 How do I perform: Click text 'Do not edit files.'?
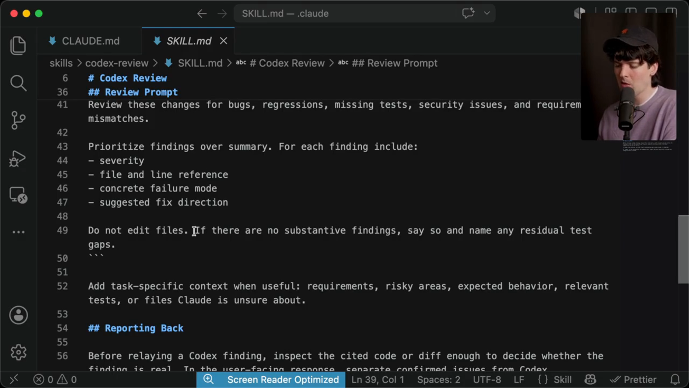pos(138,230)
